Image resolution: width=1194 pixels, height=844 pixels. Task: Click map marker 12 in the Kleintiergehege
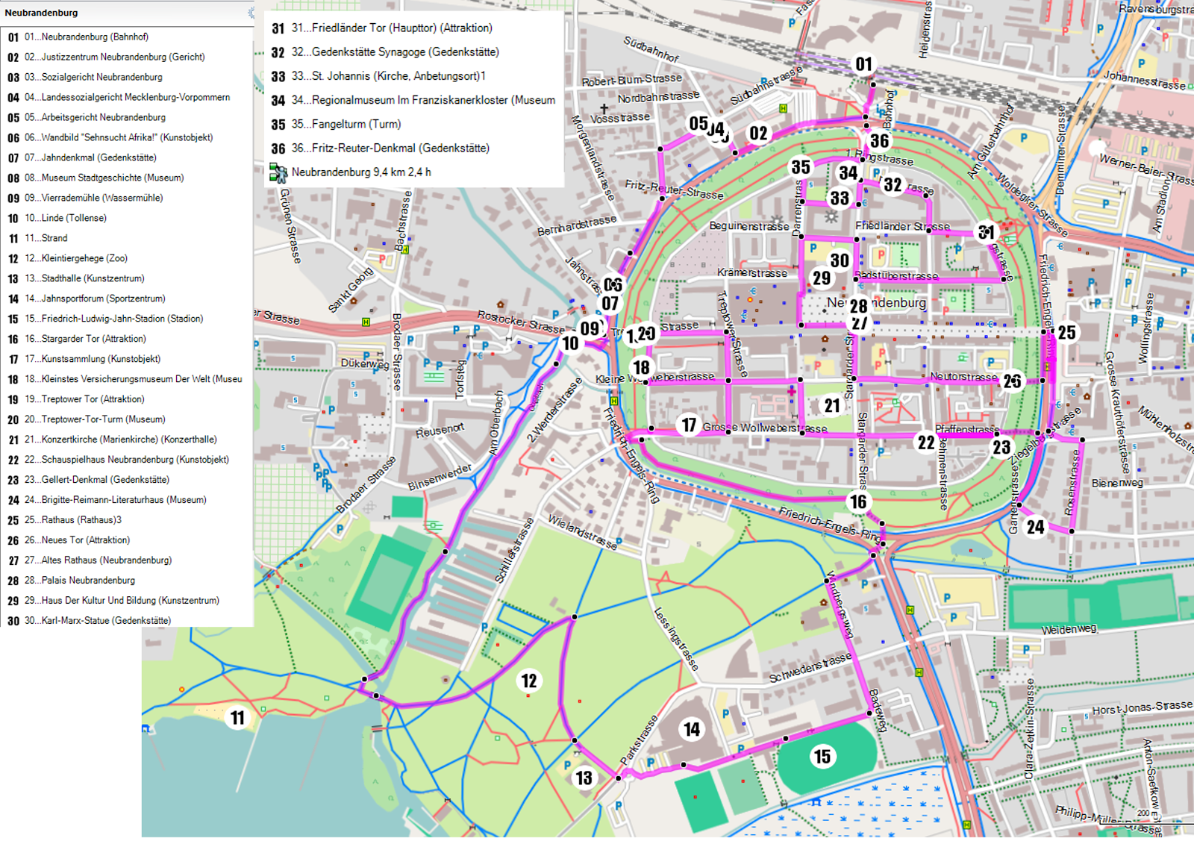pos(529,681)
